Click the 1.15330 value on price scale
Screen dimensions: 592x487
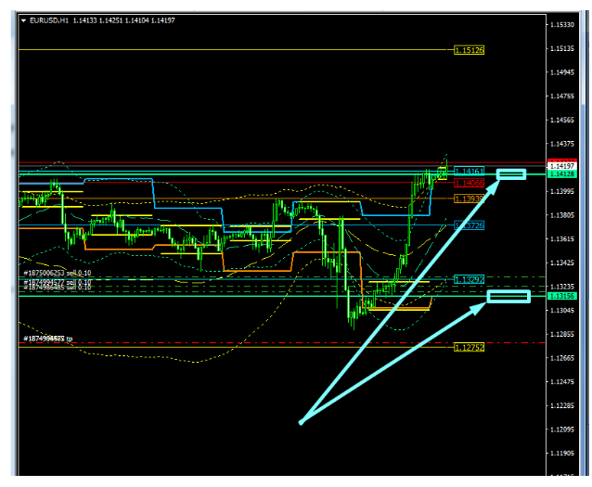click(562, 24)
